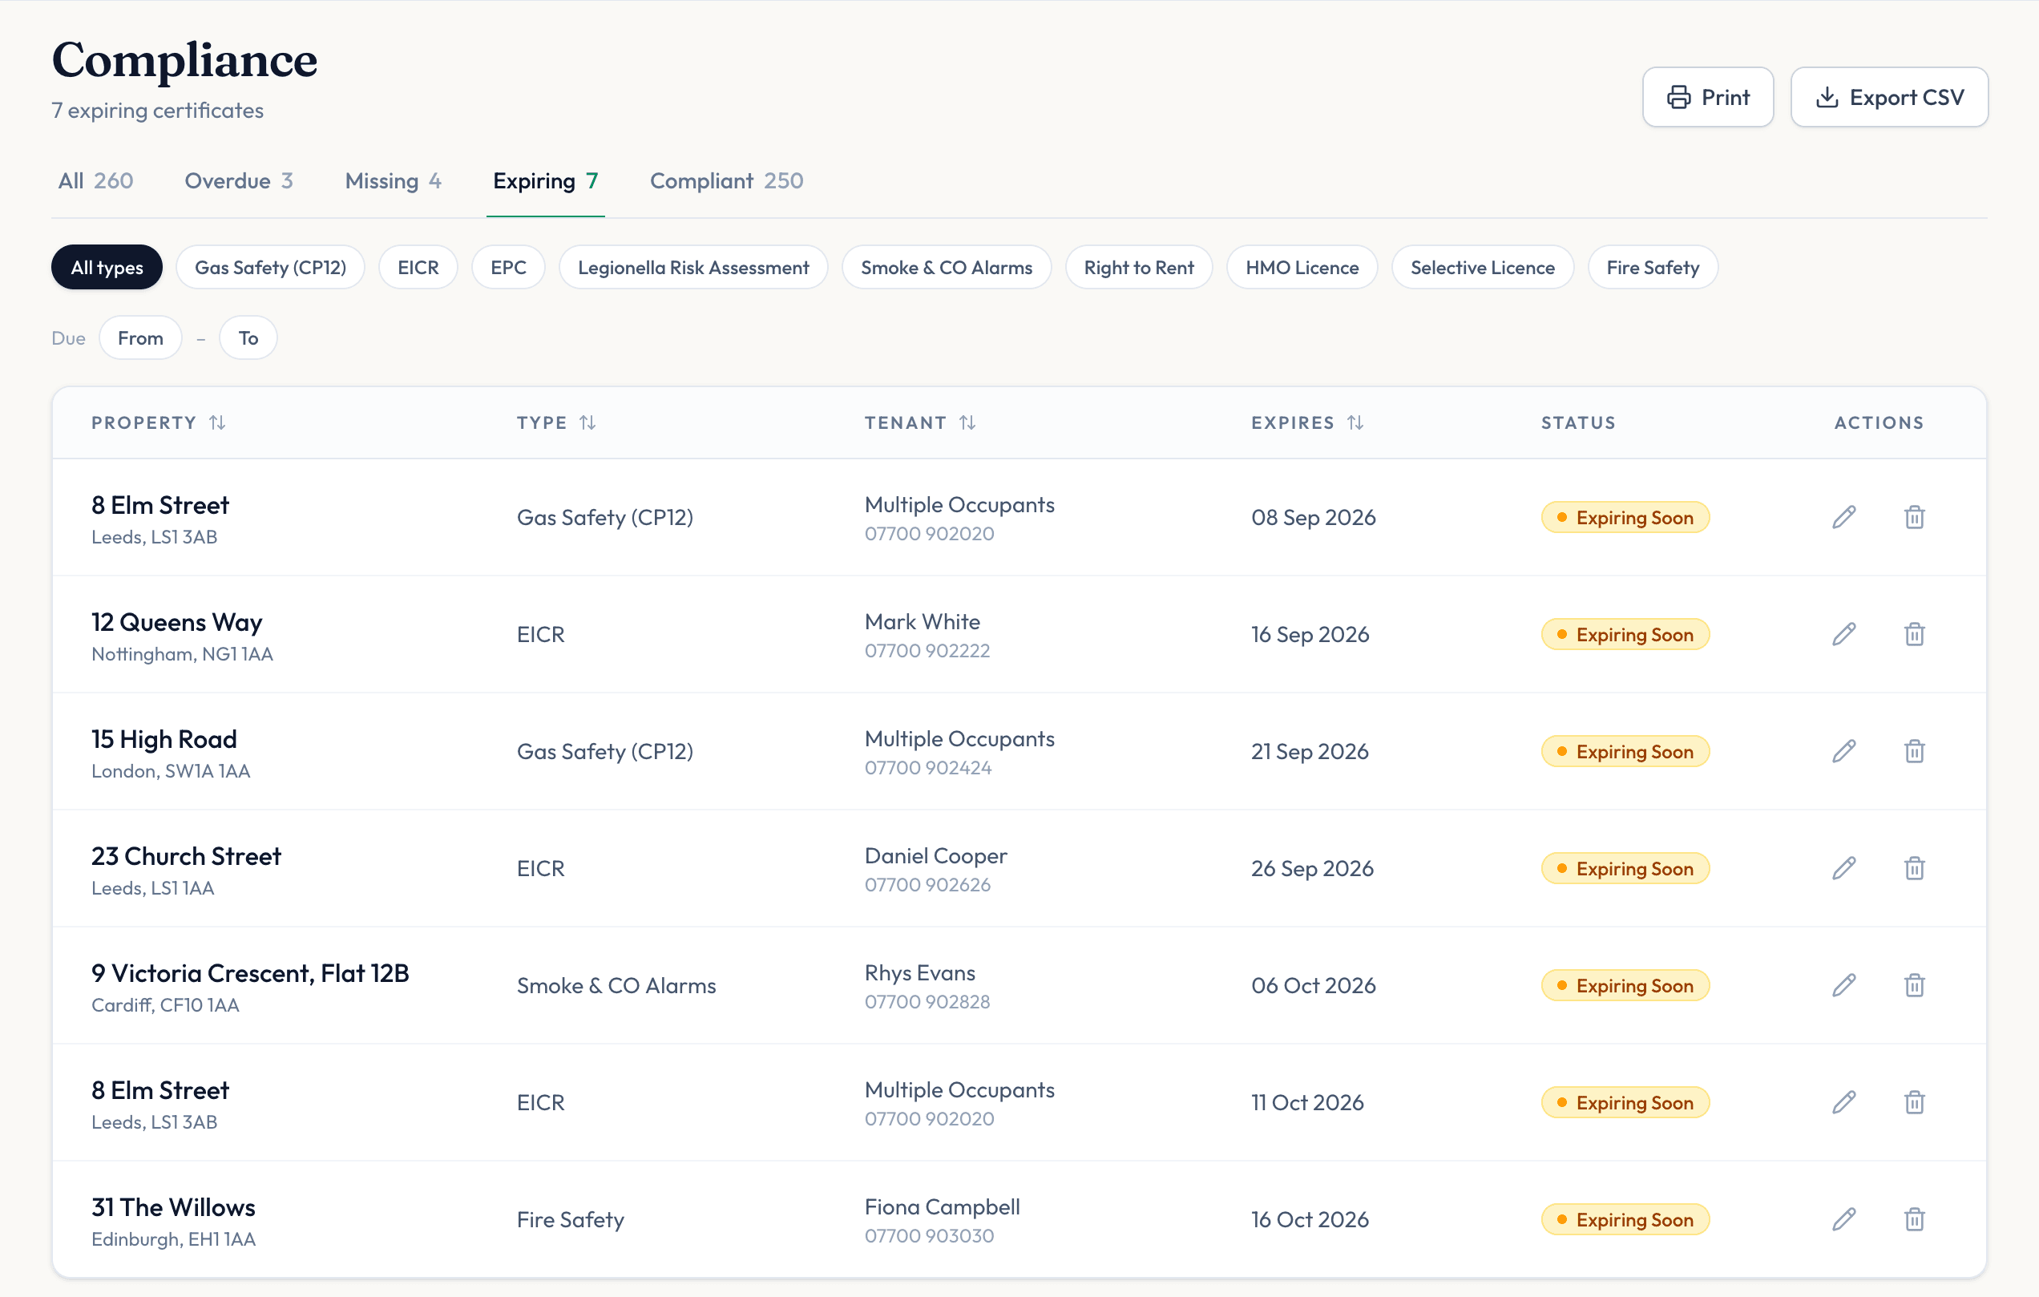Click the Fire Safety type cell
The width and height of the screenshot is (2039, 1297).
click(570, 1219)
